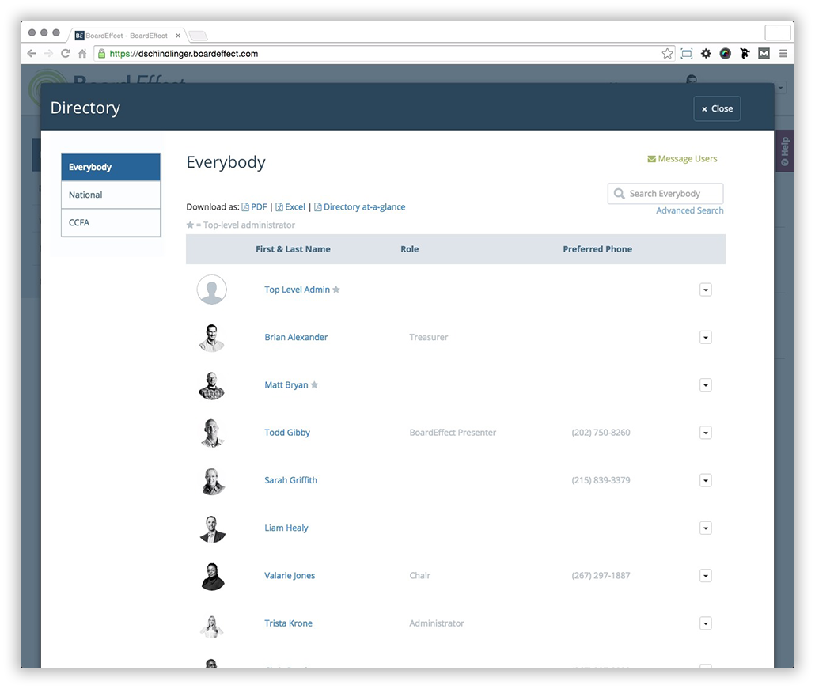Open the Advanced Search link
Screen dimensions: 815x689
(x=689, y=210)
